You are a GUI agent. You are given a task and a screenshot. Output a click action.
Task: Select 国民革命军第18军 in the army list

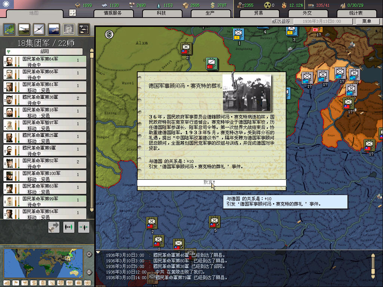(45, 112)
